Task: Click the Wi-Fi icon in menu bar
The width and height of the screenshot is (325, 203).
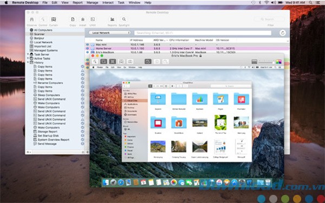Action: tap(266, 3)
